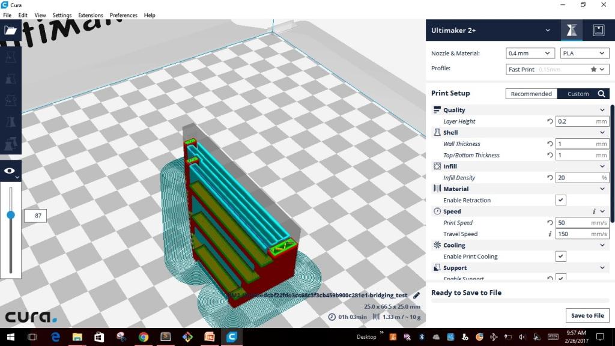The width and height of the screenshot is (615, 346).
Task: Click the star icon in Profile field
Action: point(593,70)
